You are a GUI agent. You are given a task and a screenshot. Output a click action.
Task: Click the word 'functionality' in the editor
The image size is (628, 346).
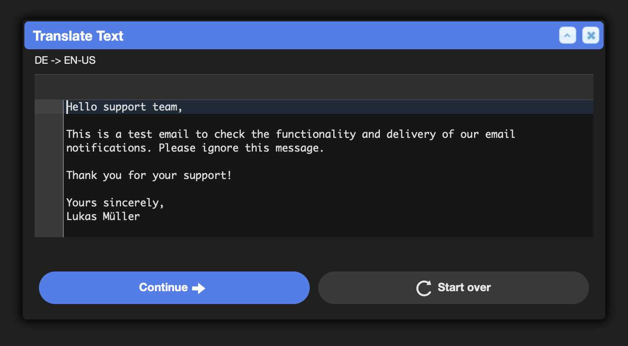click(x=316, y=134)
